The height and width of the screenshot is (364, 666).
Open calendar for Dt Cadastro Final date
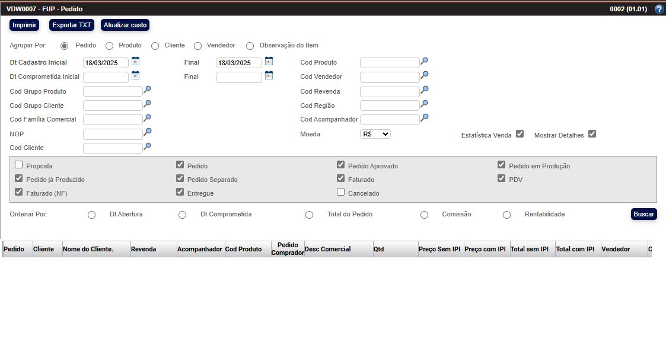pos(269,61)
